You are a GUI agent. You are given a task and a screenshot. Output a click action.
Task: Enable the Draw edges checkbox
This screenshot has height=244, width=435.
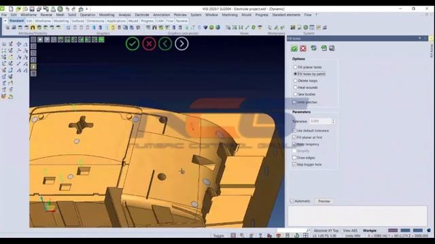tap(294, 158)
